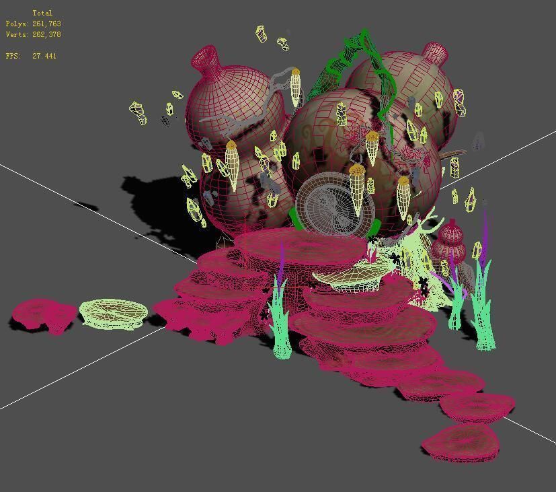Click the "Verts:" statistics label
Viewport: 556px width, 492px height.
pyautogui.click(x=17, y=34)
